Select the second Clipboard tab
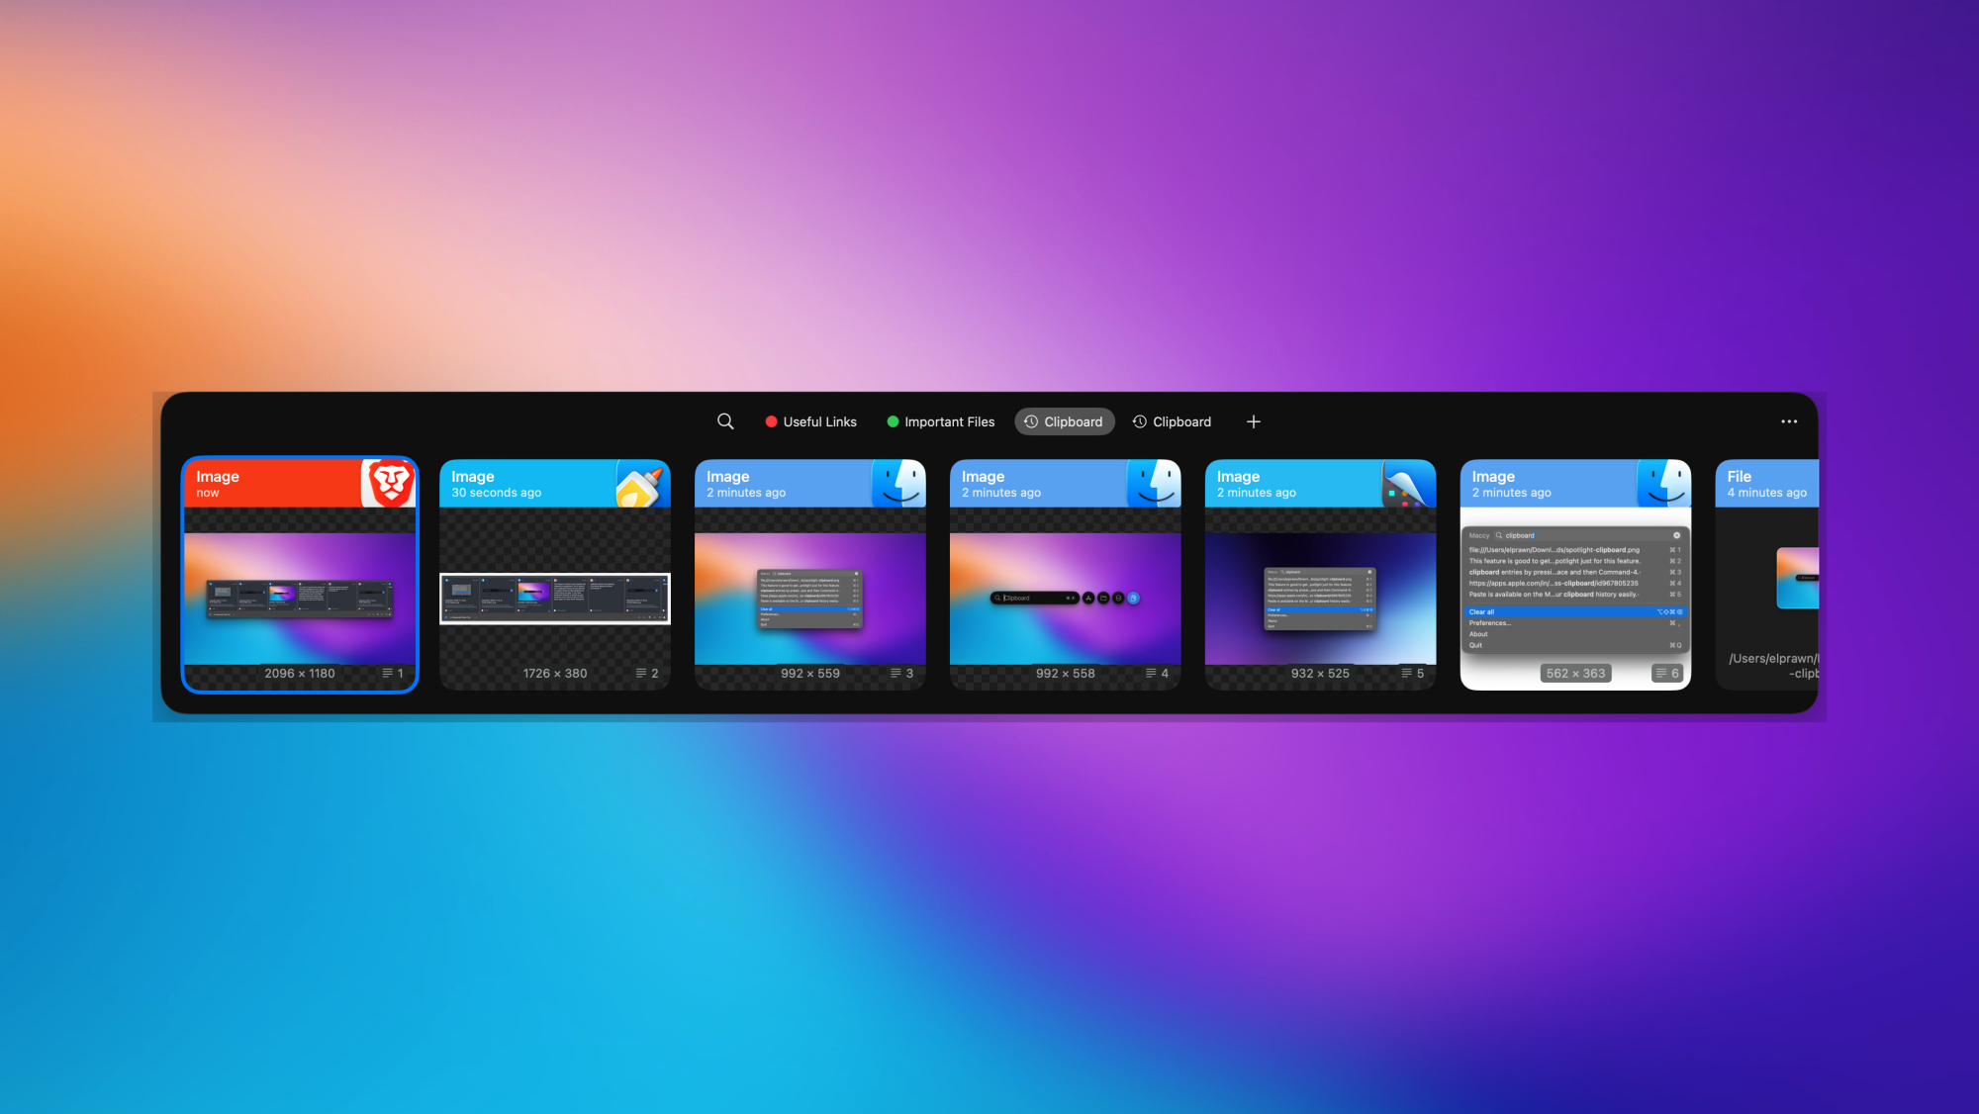Viewport: 1979px width, 1114px height. [x=1173, y=420]
